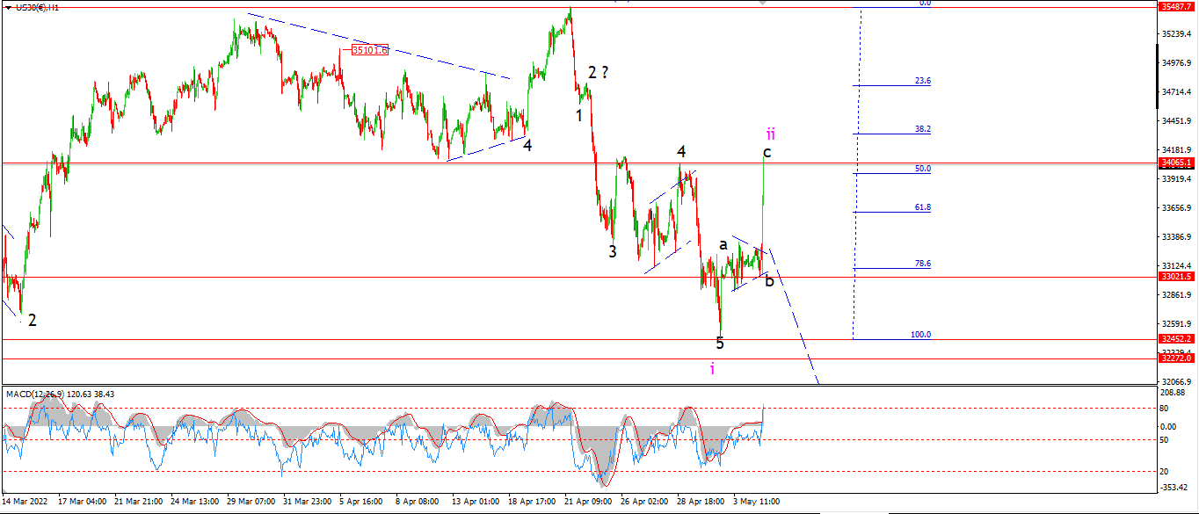
Task: Click the 33021.5 horizontal line price tag
Action: [x=1176, y=276]
